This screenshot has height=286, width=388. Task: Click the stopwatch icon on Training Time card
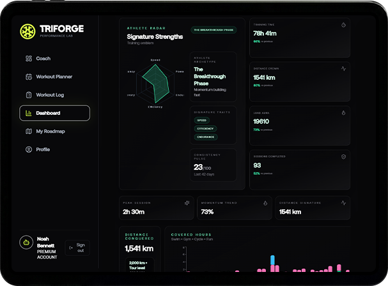tap(343, 25)
